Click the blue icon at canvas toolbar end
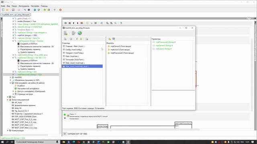 (x=121, y=23)
